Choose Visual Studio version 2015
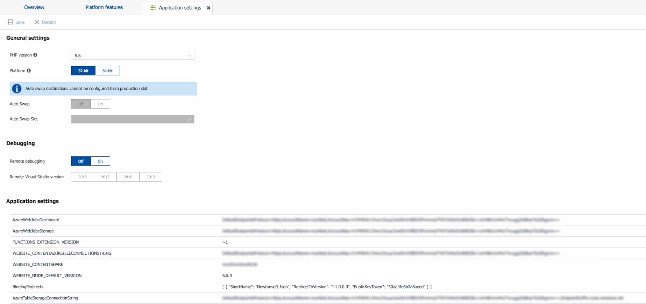This screenshot has height=304, width=646. tap(128, 177)
